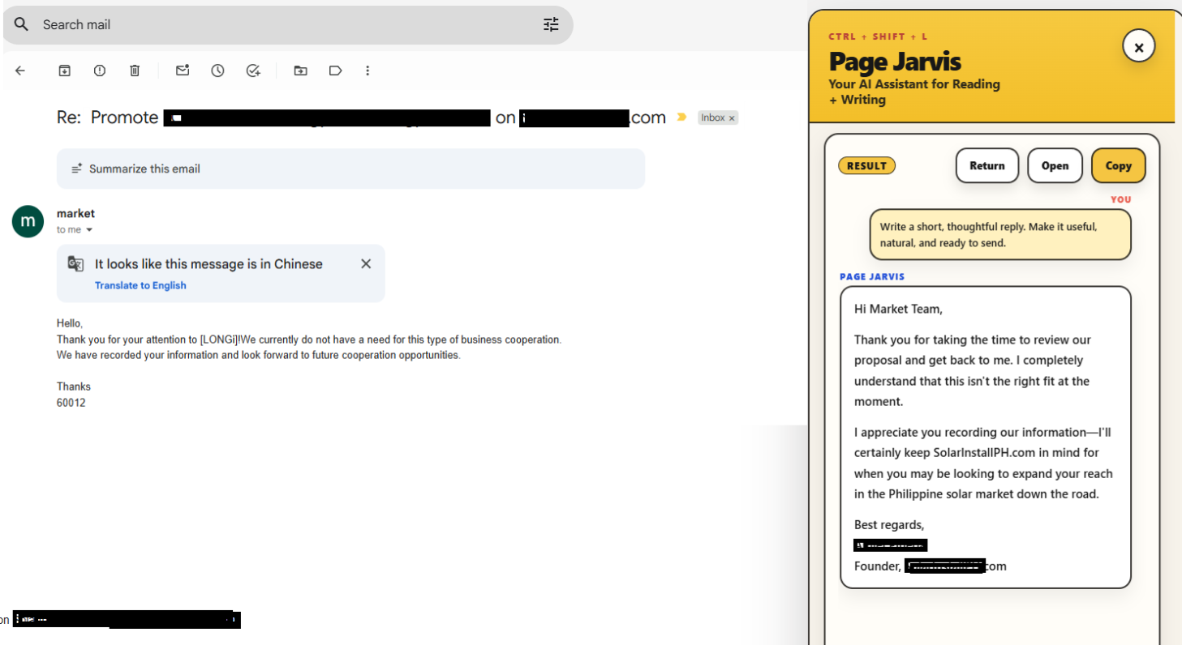
Task: Add this email to Tasks
Action: point(253,70)
